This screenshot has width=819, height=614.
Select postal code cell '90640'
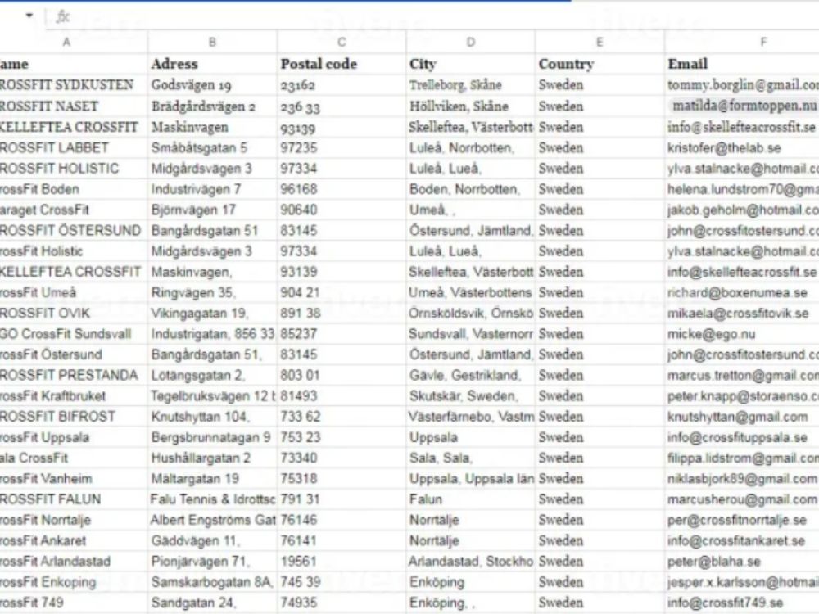click(x=342, y=210)
